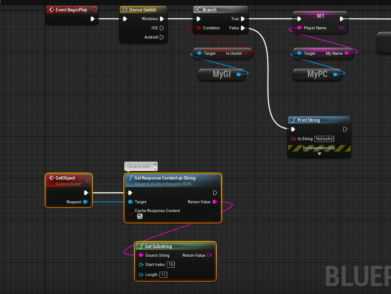Click the True exec pin on Branch node
The width and height of the screenshot is (391, 294).
[242, 19]
